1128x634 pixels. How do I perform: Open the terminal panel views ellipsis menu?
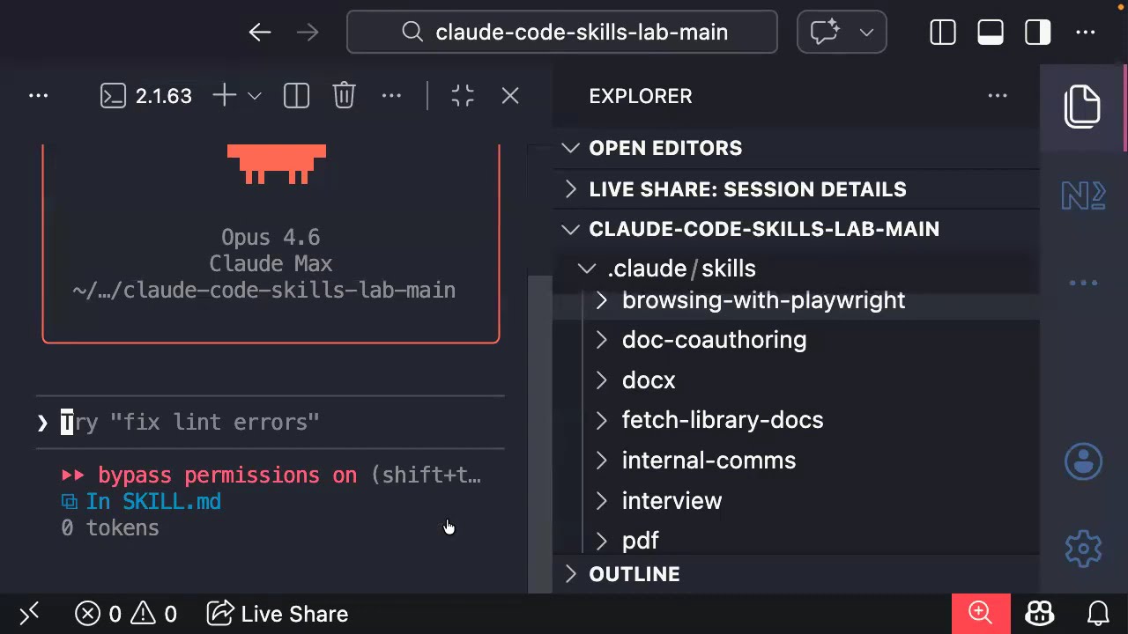[39, 96]
